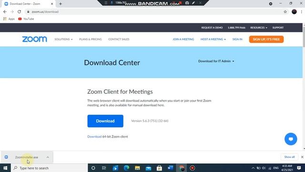Open the clock showing 4:33 AM
Viewport: 305px width, 172px height.
[x=287, y=168]
